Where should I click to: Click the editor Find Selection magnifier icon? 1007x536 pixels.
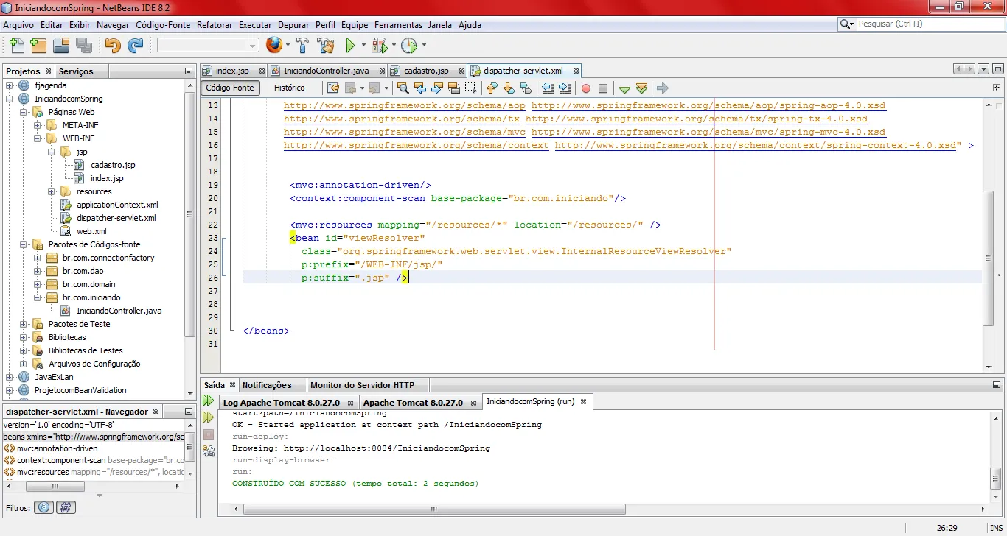403,88
